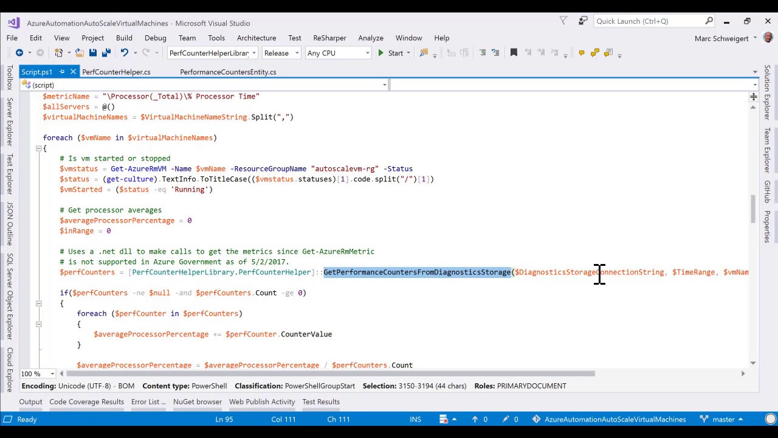Image resolution: width=778 pixels, height=438 pixels.
Task: Open the Code Coverage Results tab
Action: (86, 401)
